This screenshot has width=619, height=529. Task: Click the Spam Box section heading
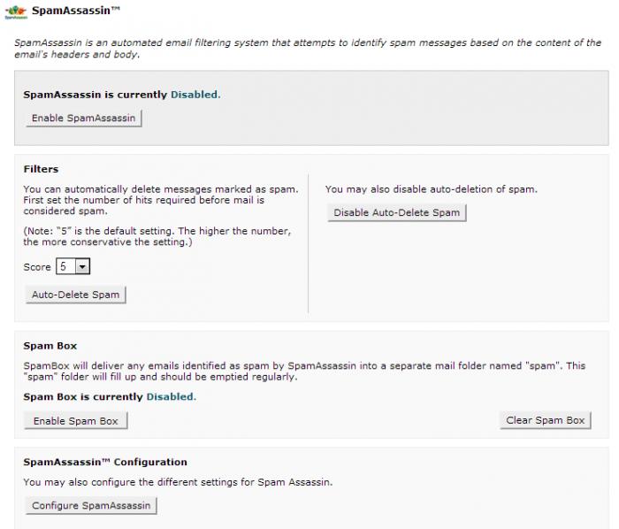click(50, 346)
